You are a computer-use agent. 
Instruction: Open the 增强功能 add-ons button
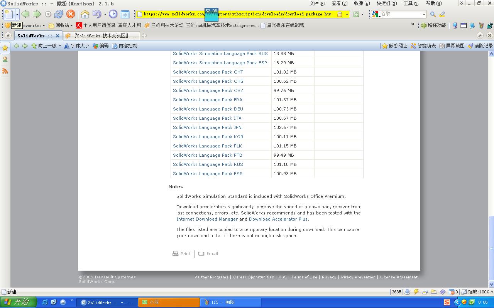(x=434, y=25)
